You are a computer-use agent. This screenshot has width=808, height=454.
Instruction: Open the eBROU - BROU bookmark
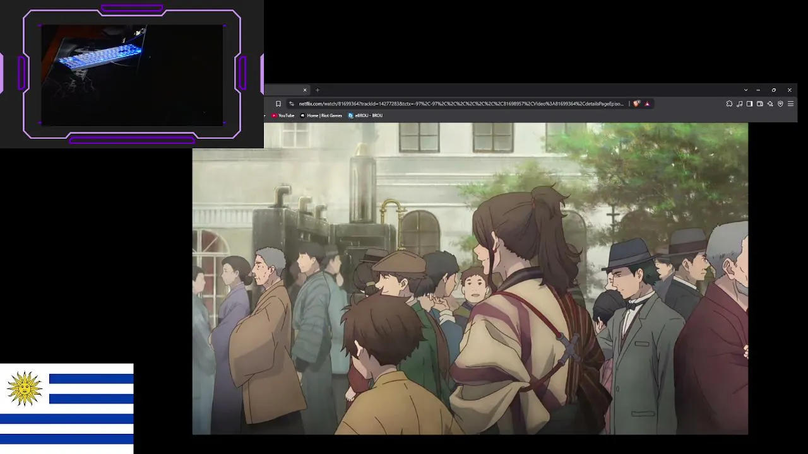click(x=365, y=115)
